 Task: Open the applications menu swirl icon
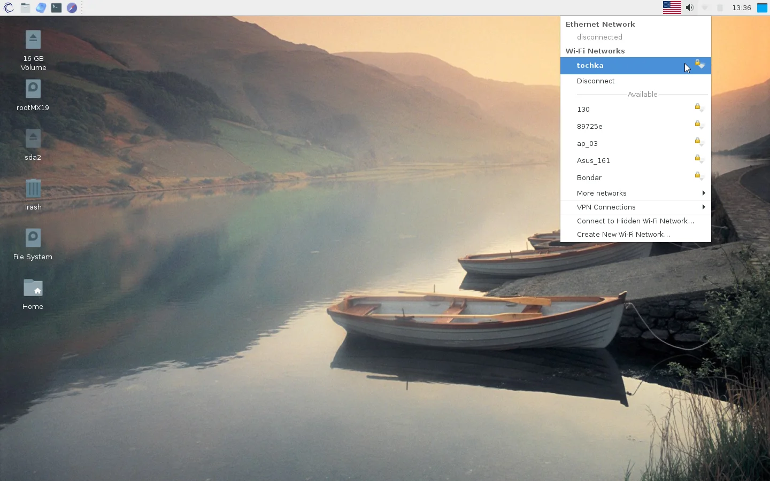pyautogui.click(x=9, y=7)
